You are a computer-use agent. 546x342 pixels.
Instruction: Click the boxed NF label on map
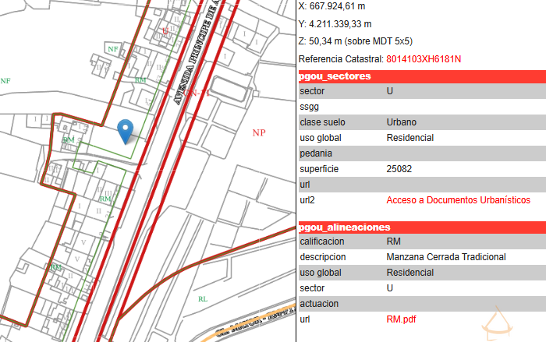(113, 49)
